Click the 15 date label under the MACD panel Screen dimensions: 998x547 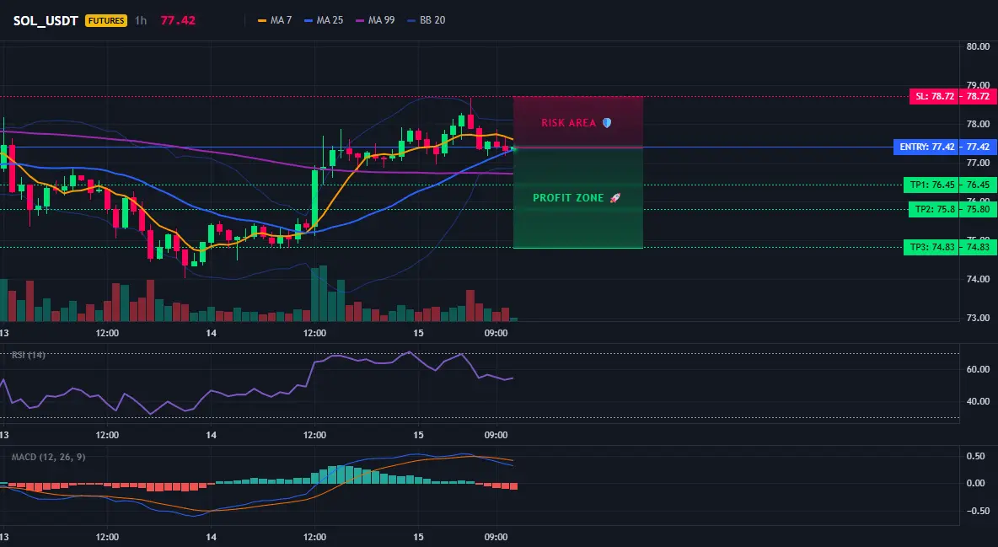click(x=418, y=538)
